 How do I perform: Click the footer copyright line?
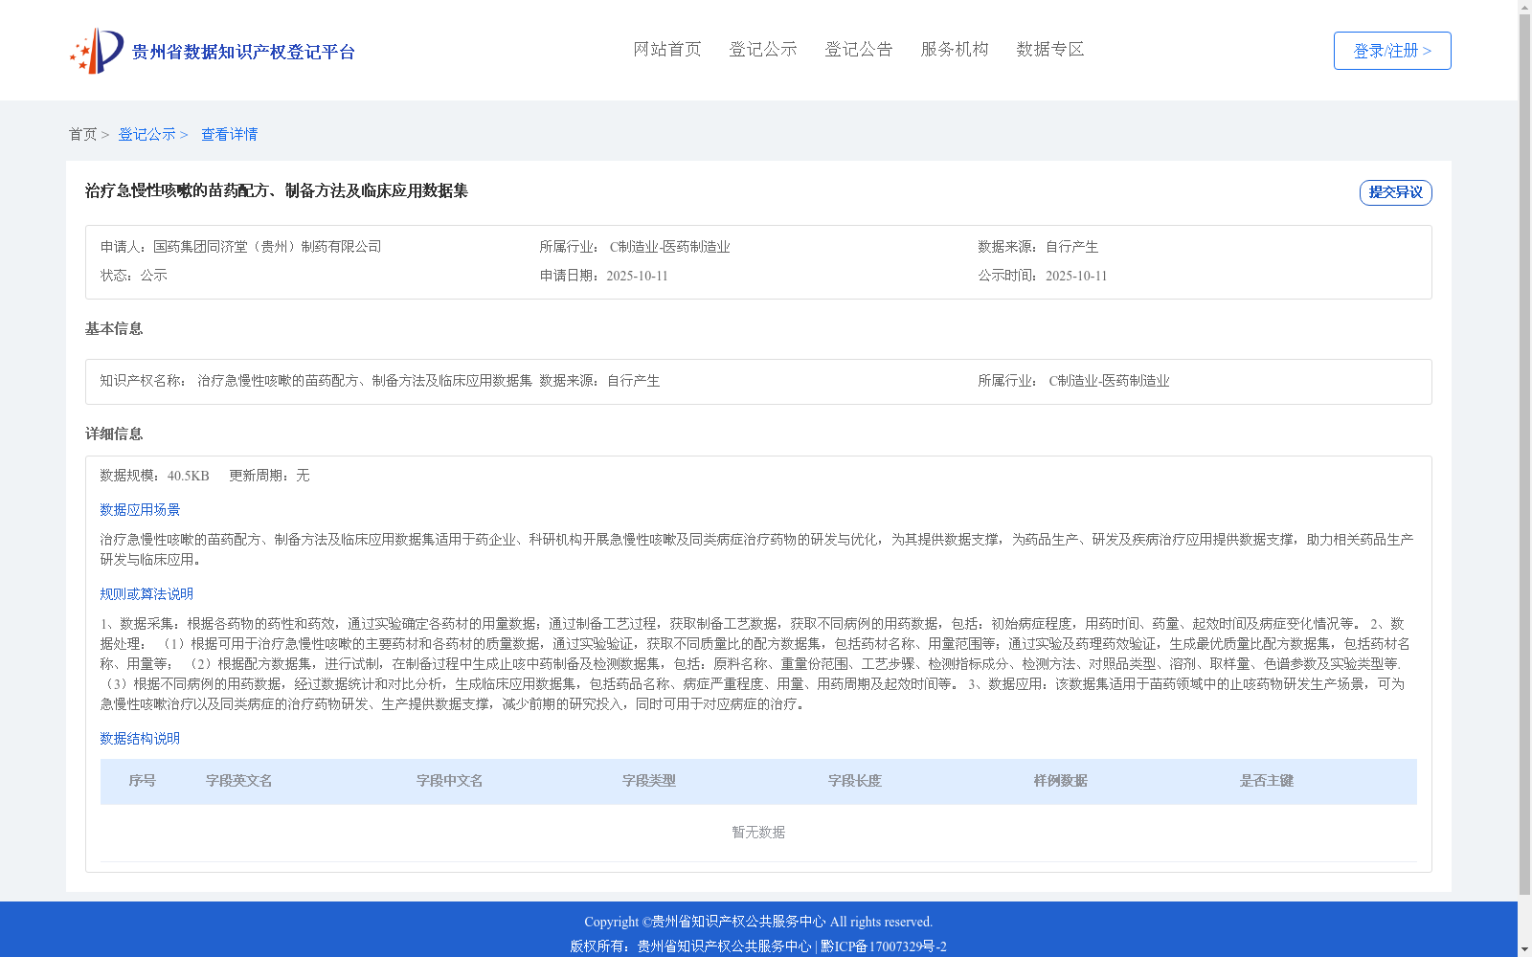click(x=758, y=922)
